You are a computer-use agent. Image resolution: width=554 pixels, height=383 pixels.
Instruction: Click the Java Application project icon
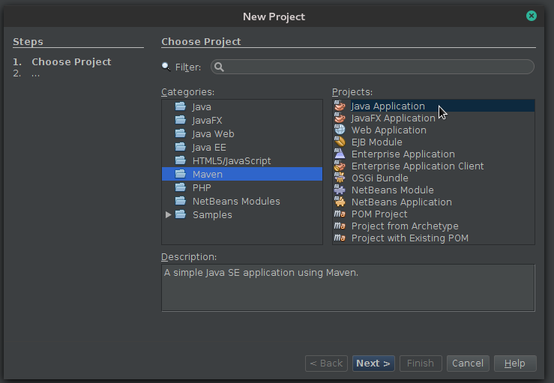tap(340, 106)
